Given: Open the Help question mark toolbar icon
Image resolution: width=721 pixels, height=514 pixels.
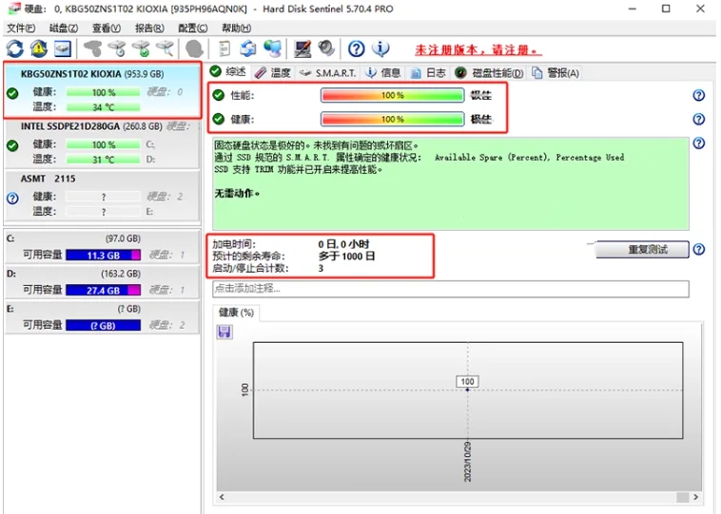Looking at the screenshot, I should (x=356, y=48).
